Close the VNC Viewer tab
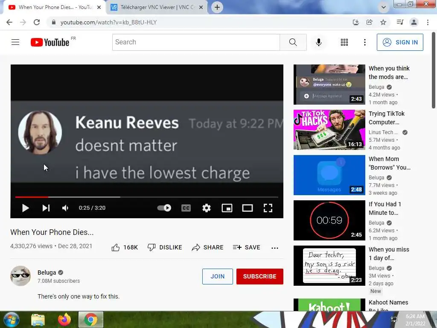 (x=201, y=7)
